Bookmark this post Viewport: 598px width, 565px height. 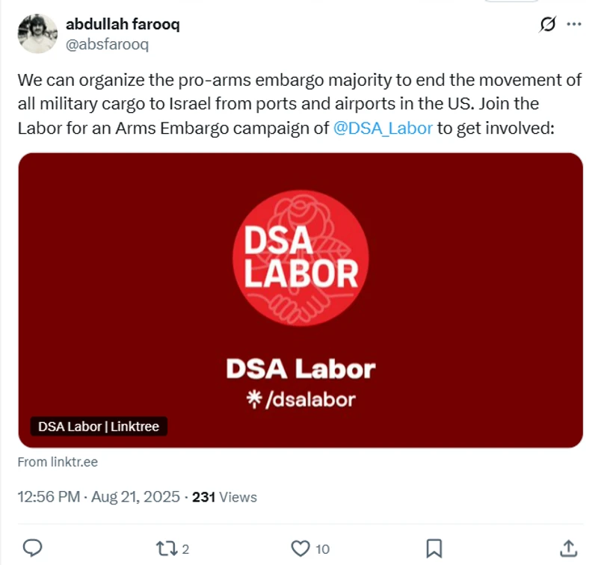pos(434,548)
